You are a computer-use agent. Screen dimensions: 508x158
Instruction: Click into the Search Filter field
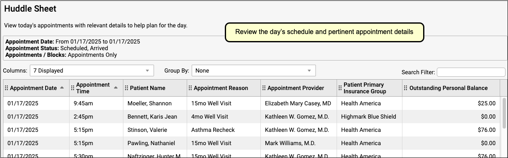pyautogui.click(x=471, y=72)
